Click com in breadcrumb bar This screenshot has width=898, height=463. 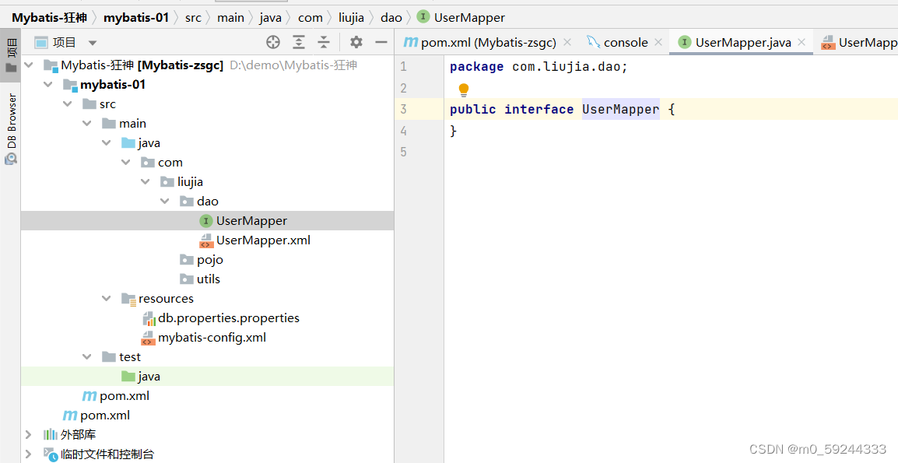point(310,18)
